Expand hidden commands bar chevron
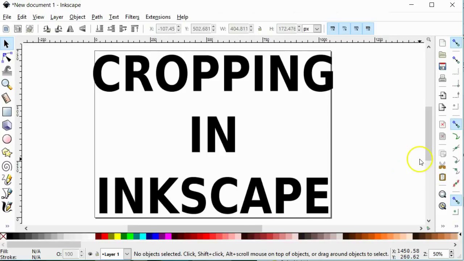464x261 pixels. click(442, 226)
